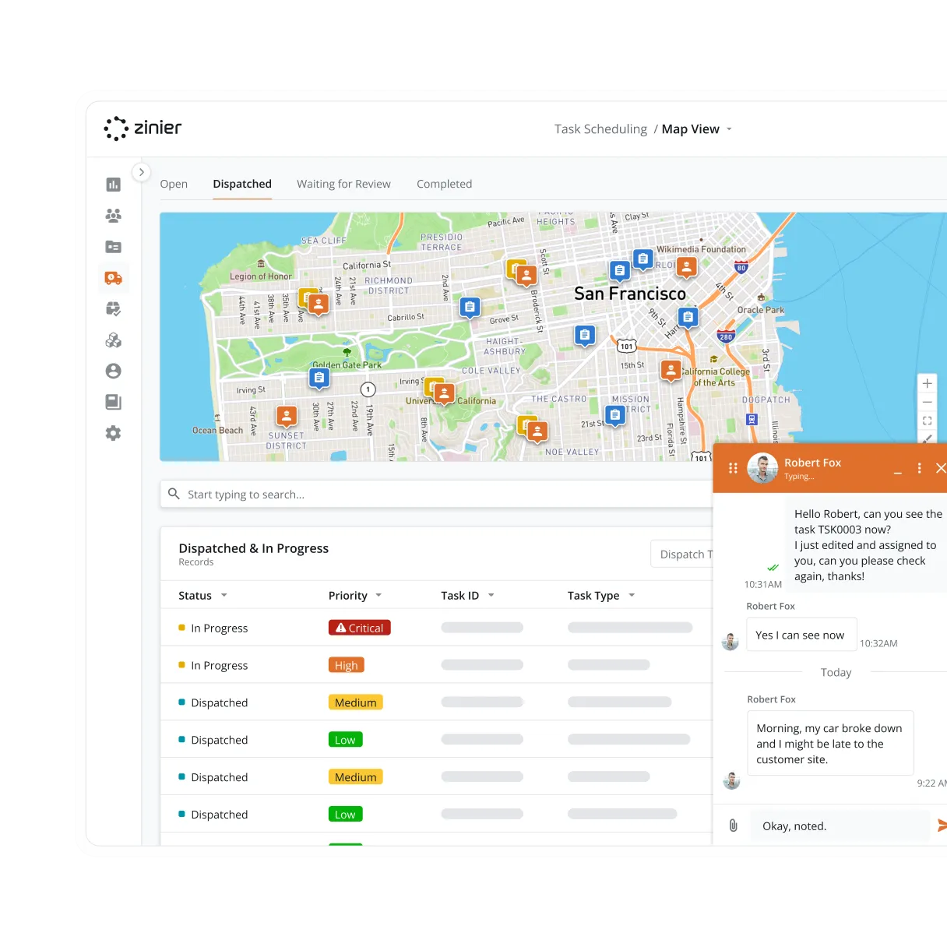The height and width of the screenshot is (947, 947).
Task: Open the team members sidebar icon
Action: tap(114, 216)
